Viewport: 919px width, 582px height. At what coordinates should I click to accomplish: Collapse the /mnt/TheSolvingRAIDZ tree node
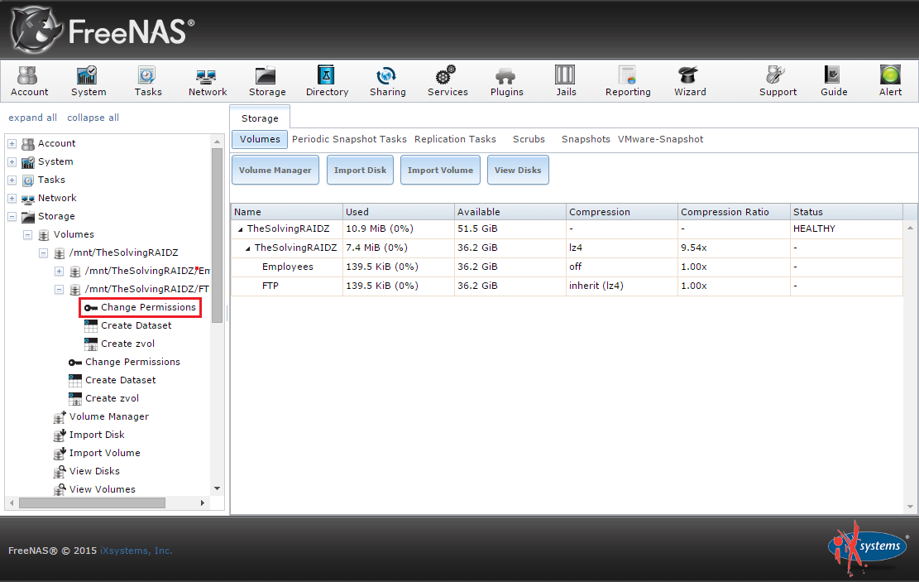click(x=43, y=253)
